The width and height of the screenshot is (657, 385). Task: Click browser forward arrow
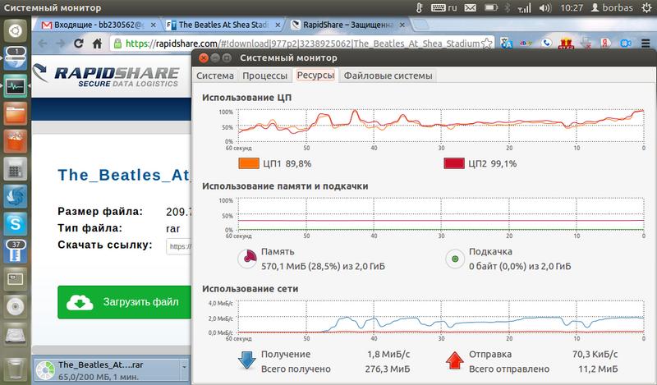coord(61,44)
